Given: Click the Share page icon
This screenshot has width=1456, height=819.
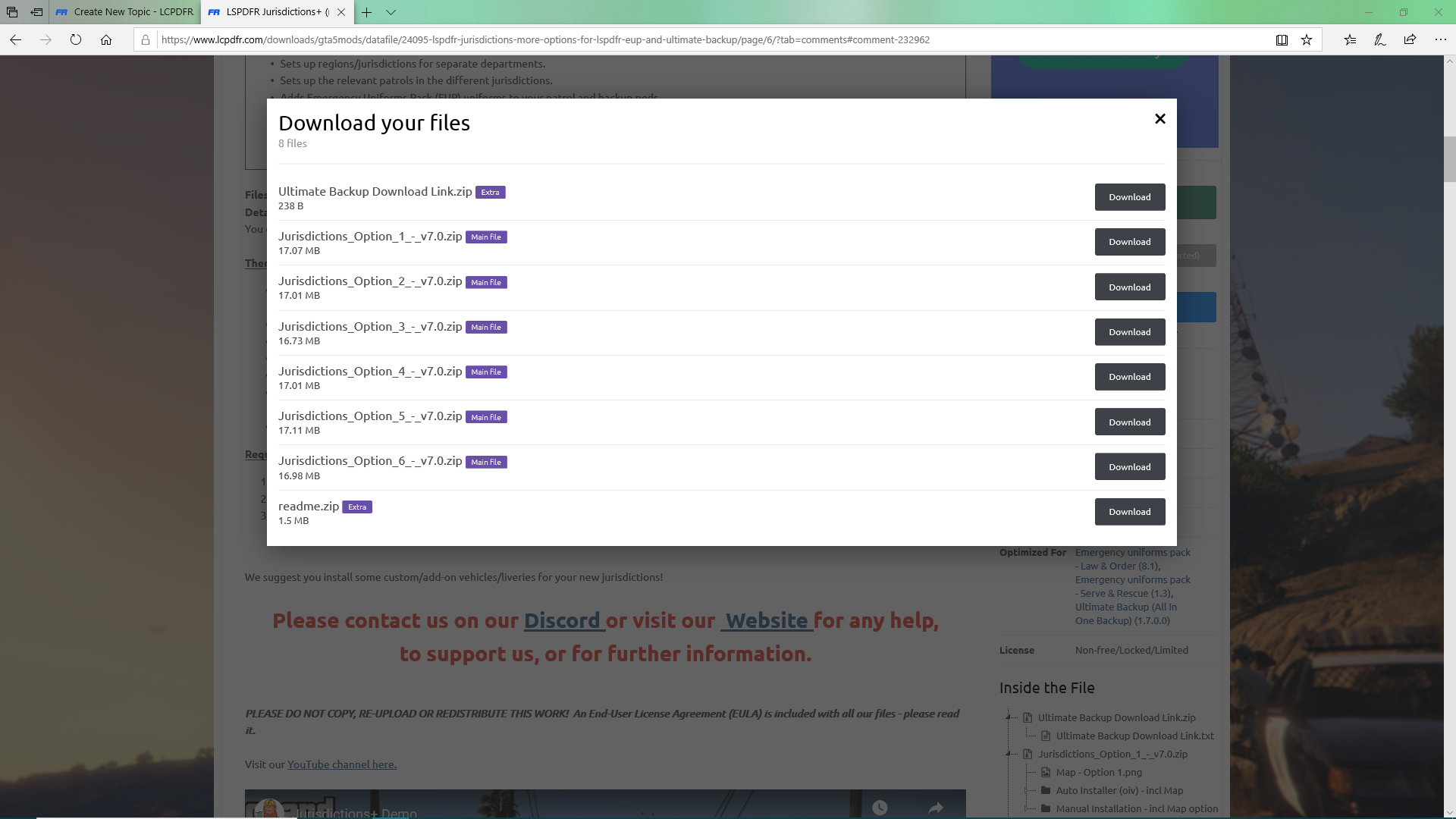Looking at the screenshot, I should point(1410,39).
